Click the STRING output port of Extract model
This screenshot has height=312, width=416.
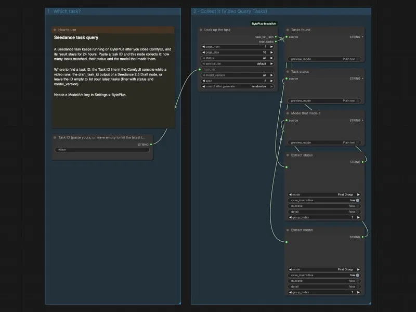coord(362,237)
